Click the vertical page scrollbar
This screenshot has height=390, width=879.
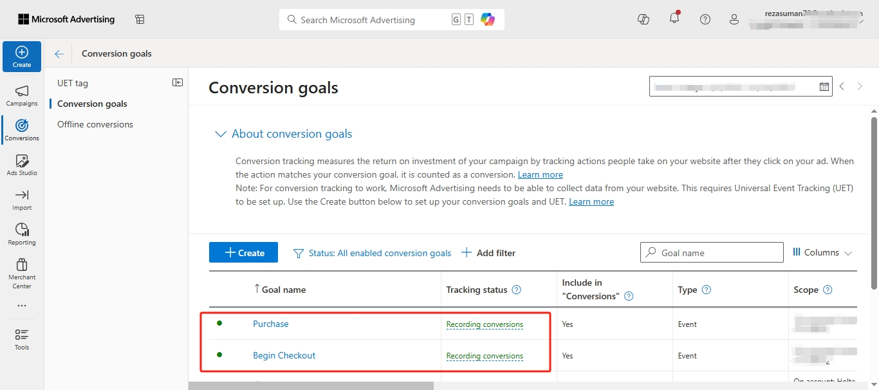point(874,203)
